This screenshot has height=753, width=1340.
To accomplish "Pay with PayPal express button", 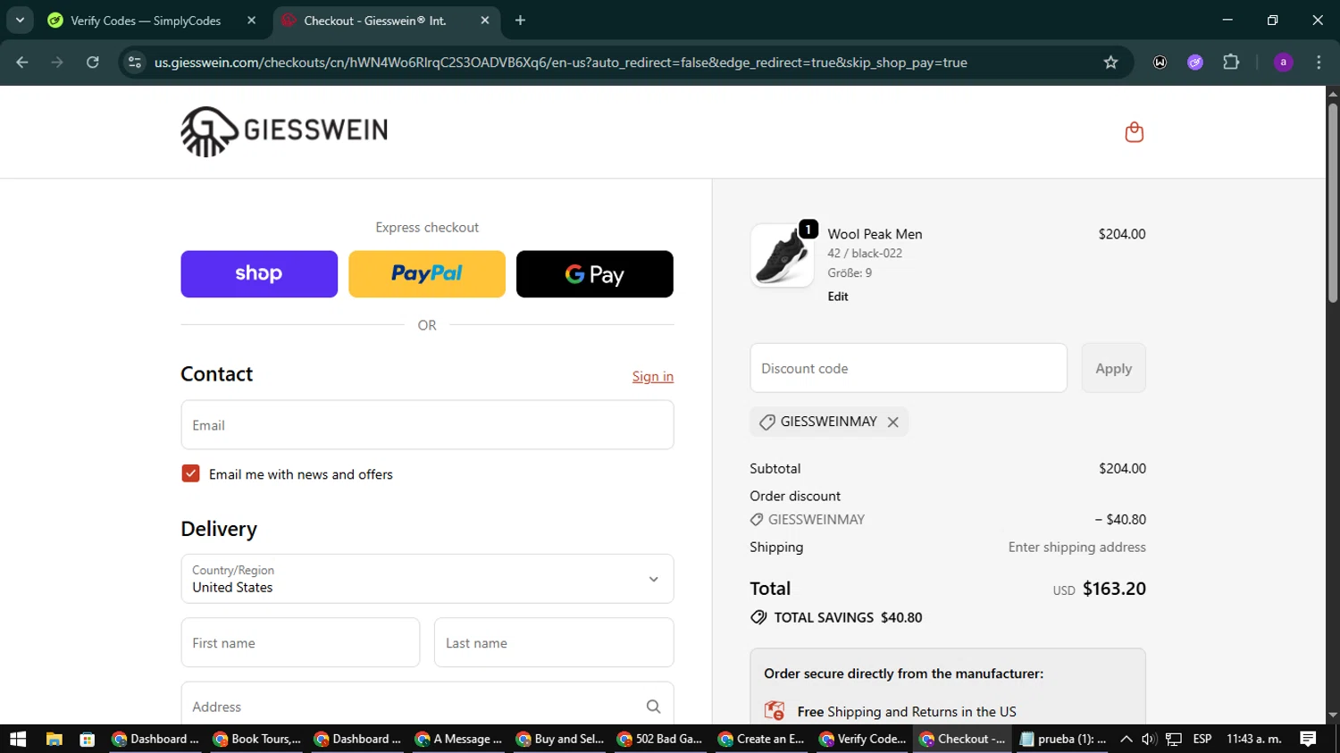I will coord(427,274).
